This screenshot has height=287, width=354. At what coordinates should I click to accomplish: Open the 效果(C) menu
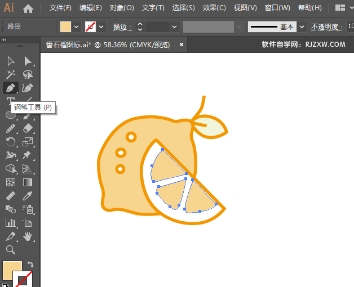[x=214, y=8]
